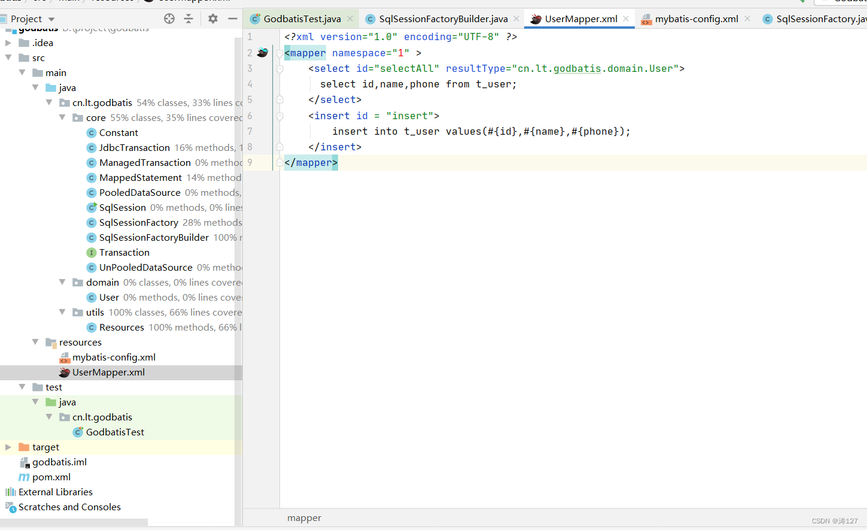Collapse the mapper tag fold marker
The image size is (867, 530).
(x=279, y=53)
